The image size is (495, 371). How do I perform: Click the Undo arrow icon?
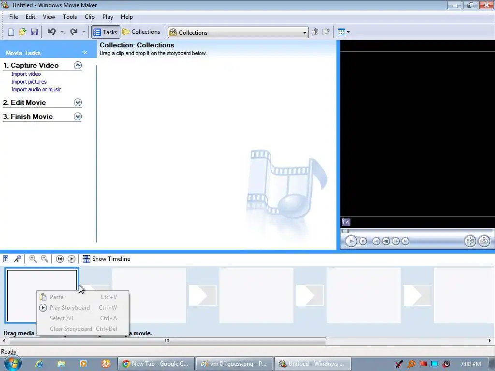tap(52, 32)
